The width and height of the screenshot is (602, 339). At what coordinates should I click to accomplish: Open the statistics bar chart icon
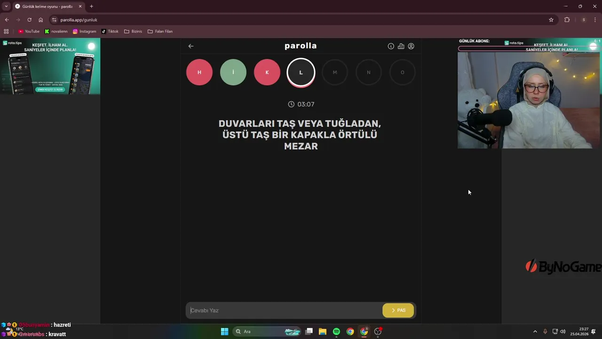coord(401,46)
